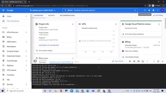
Task: Expand the search bar dropdown arrow
Action: [135, 10]
